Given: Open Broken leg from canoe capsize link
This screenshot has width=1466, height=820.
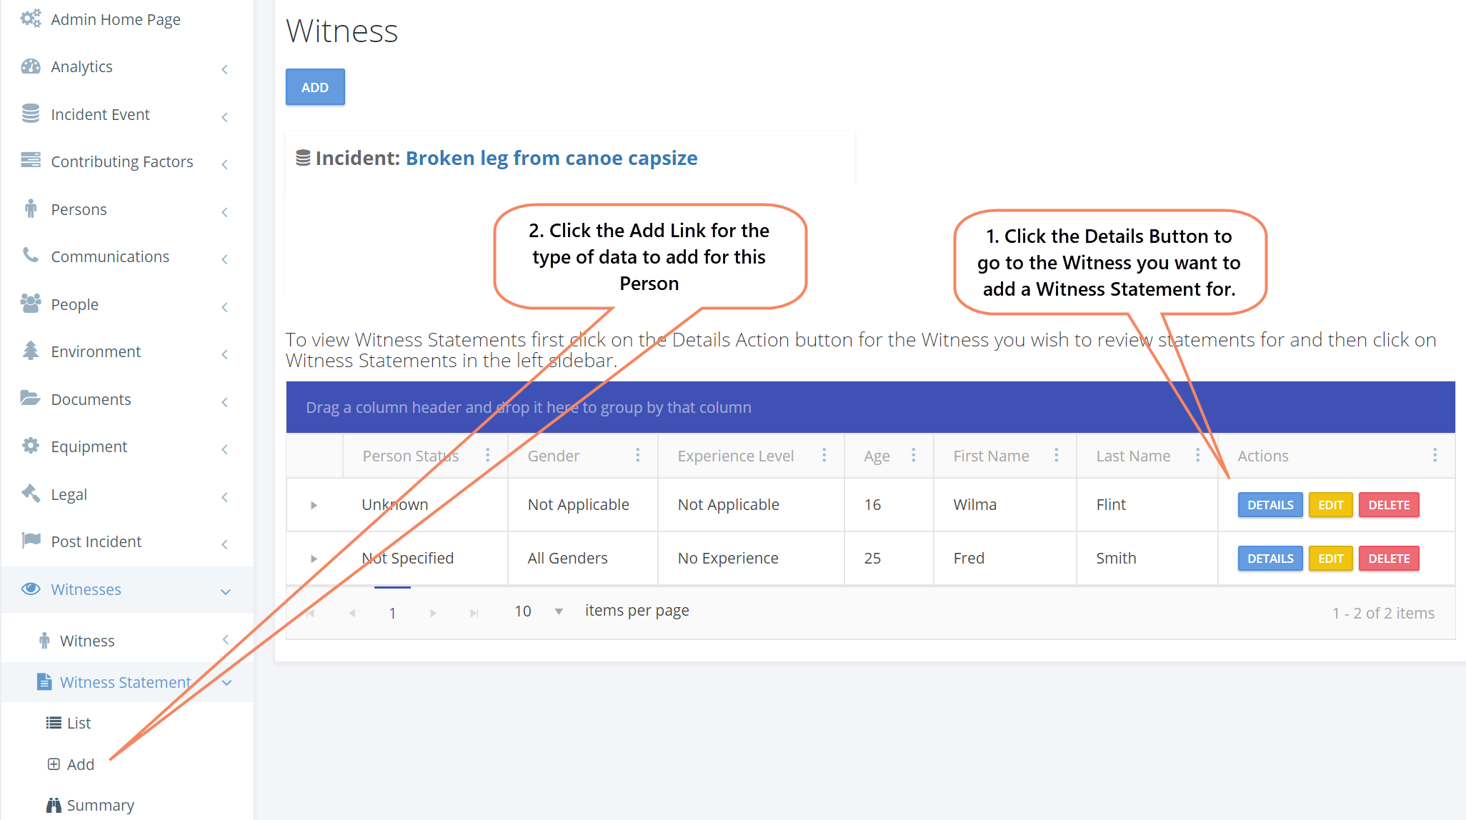Looking at the screenshot, I should (x=551, y=158).
